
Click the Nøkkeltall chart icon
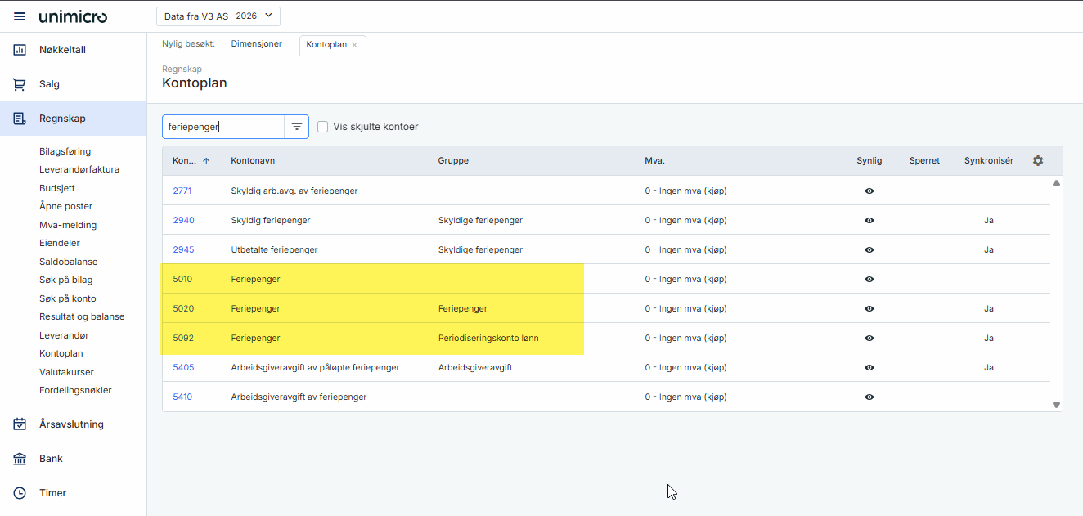click(20, 50)
